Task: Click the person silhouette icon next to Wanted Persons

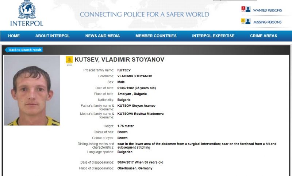Action: pos(248,9)
